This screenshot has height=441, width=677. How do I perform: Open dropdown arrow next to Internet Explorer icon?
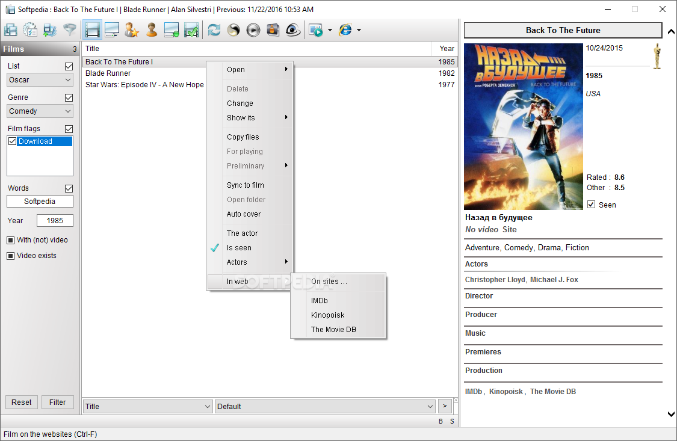[x=359, y=29]
